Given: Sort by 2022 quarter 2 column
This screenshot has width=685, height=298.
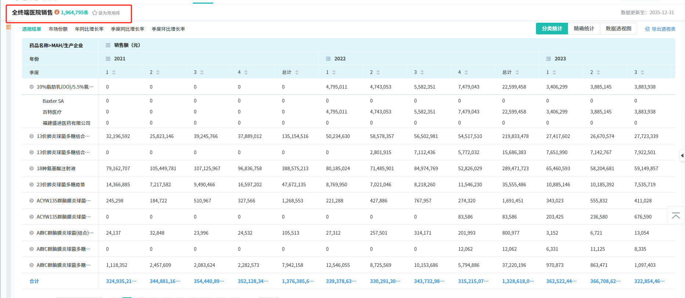Looking at the screenshot, I should pyautogui.click(x=378, y=72).
